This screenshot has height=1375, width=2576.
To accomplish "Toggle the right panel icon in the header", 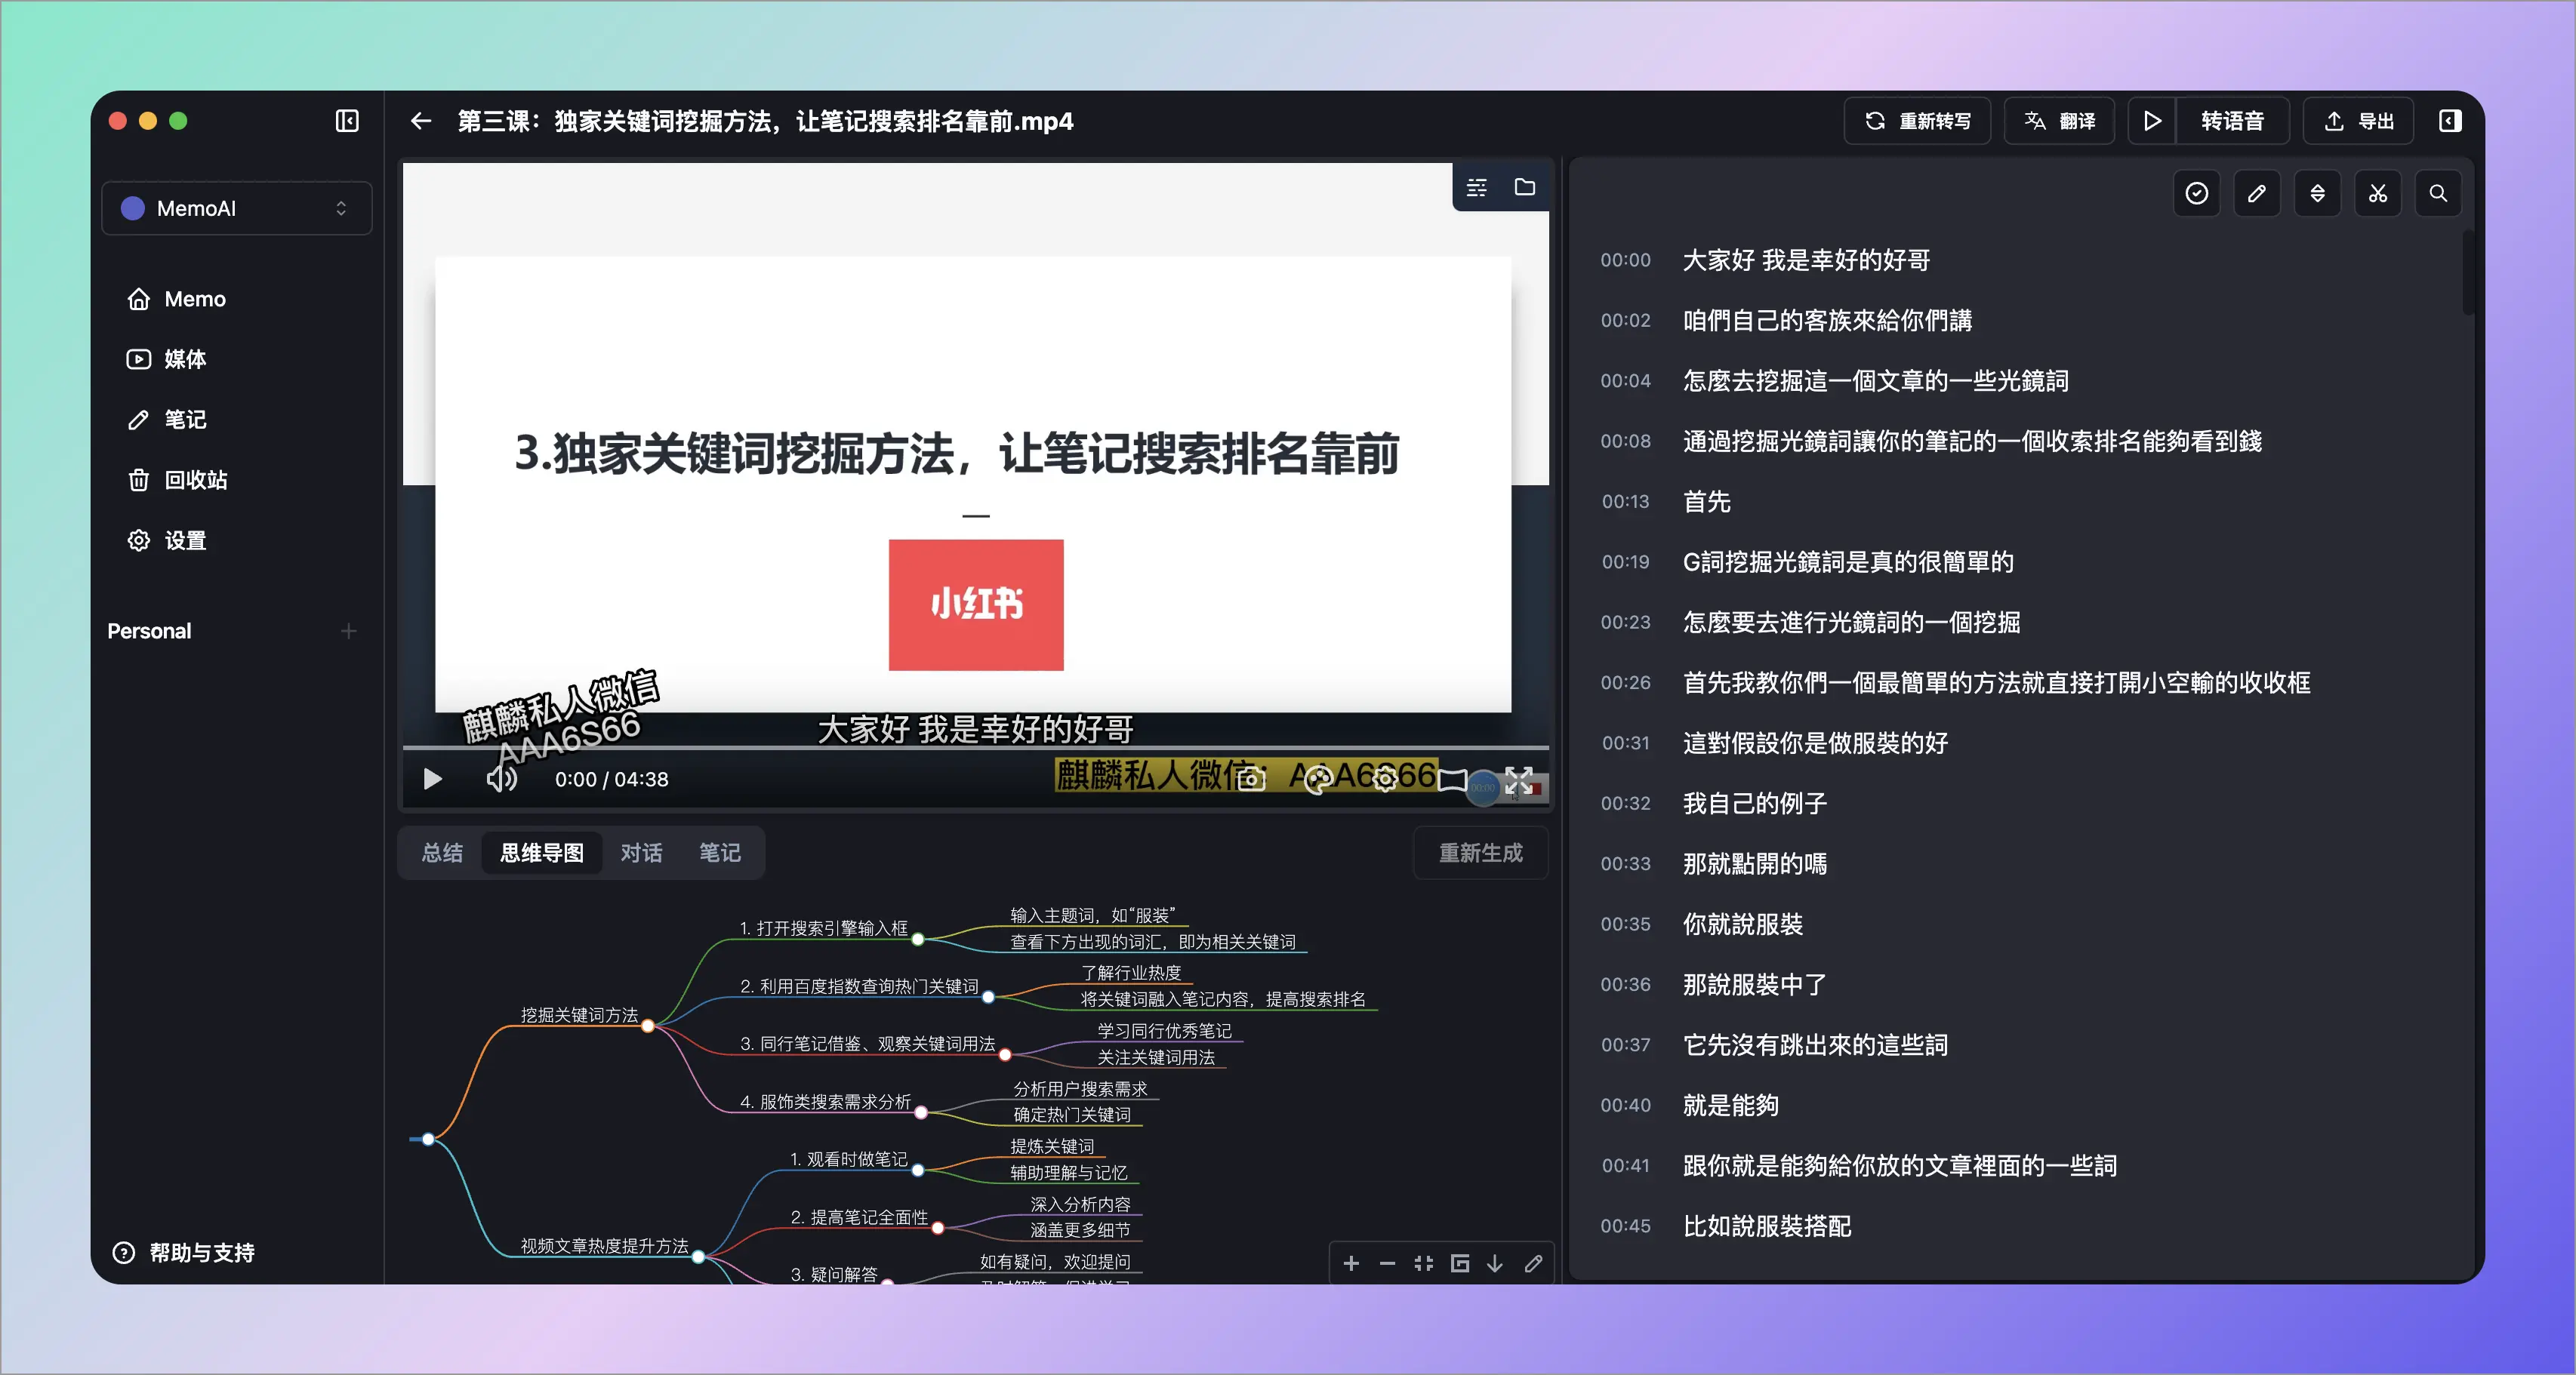I will [2449, 121].
